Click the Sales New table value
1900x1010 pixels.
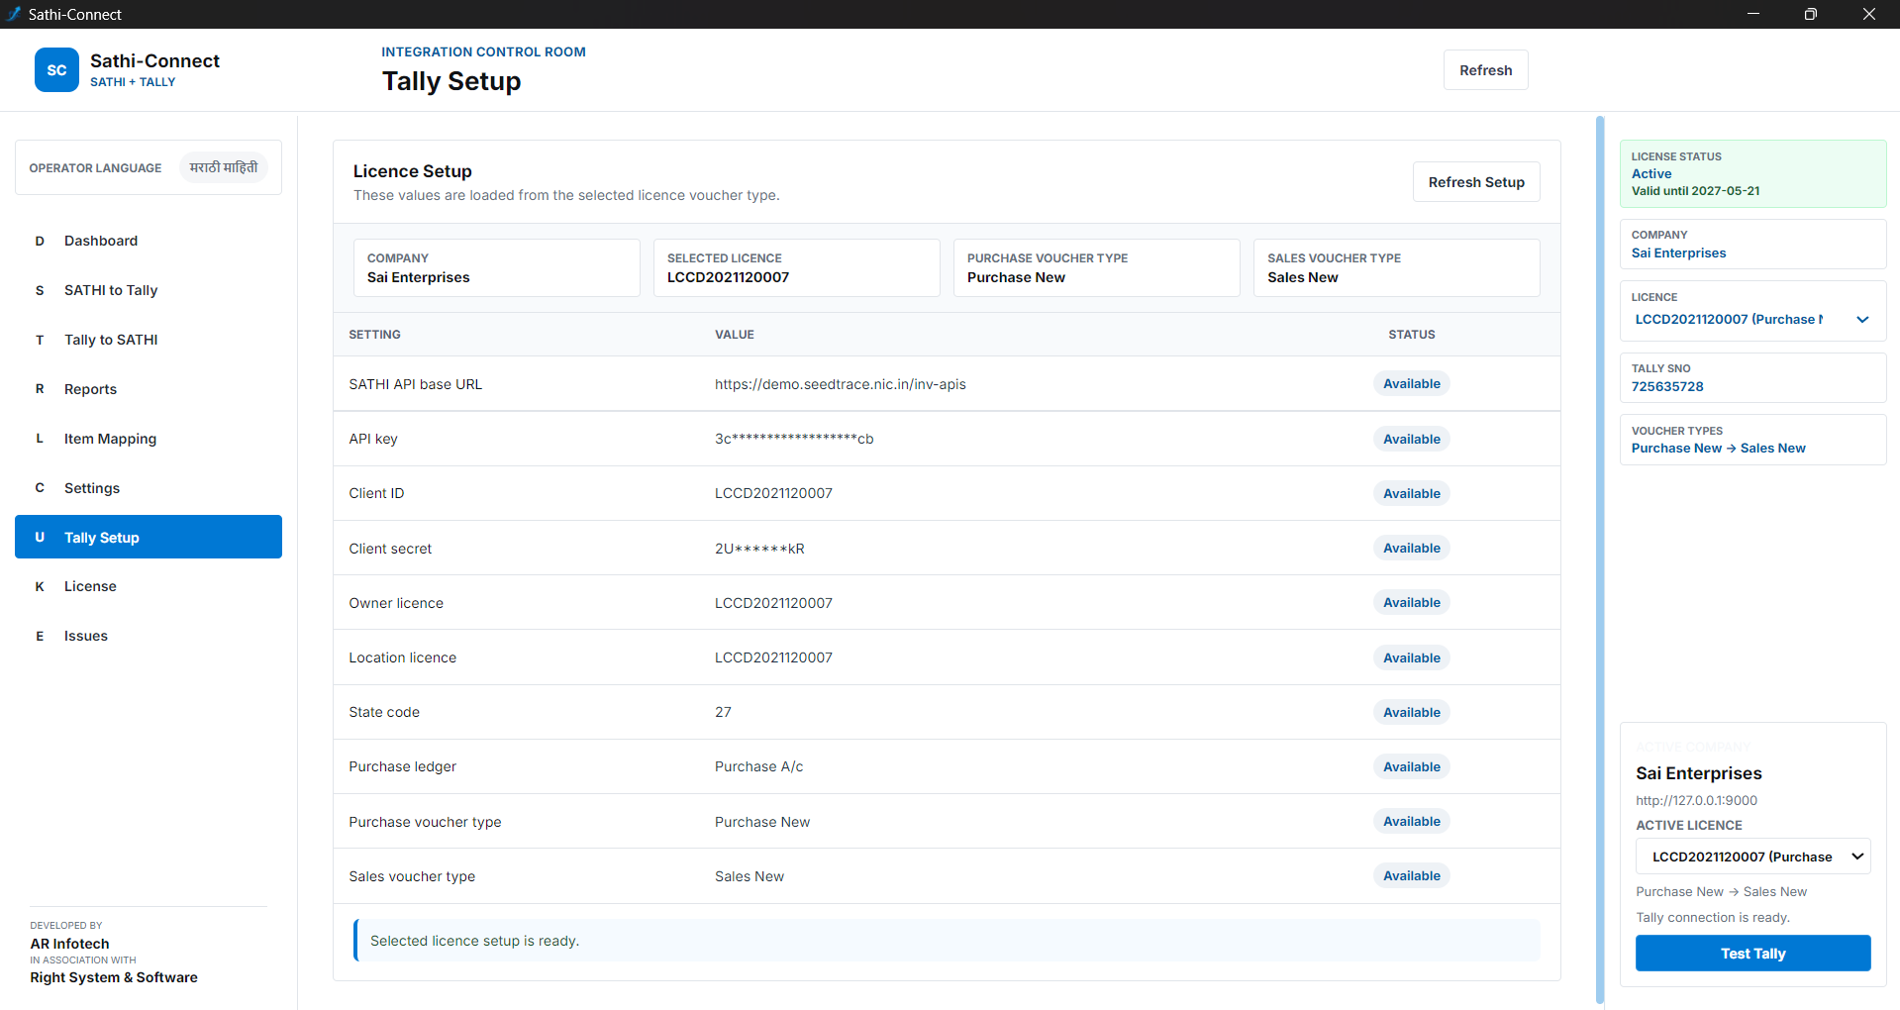[x=750, y=876]
